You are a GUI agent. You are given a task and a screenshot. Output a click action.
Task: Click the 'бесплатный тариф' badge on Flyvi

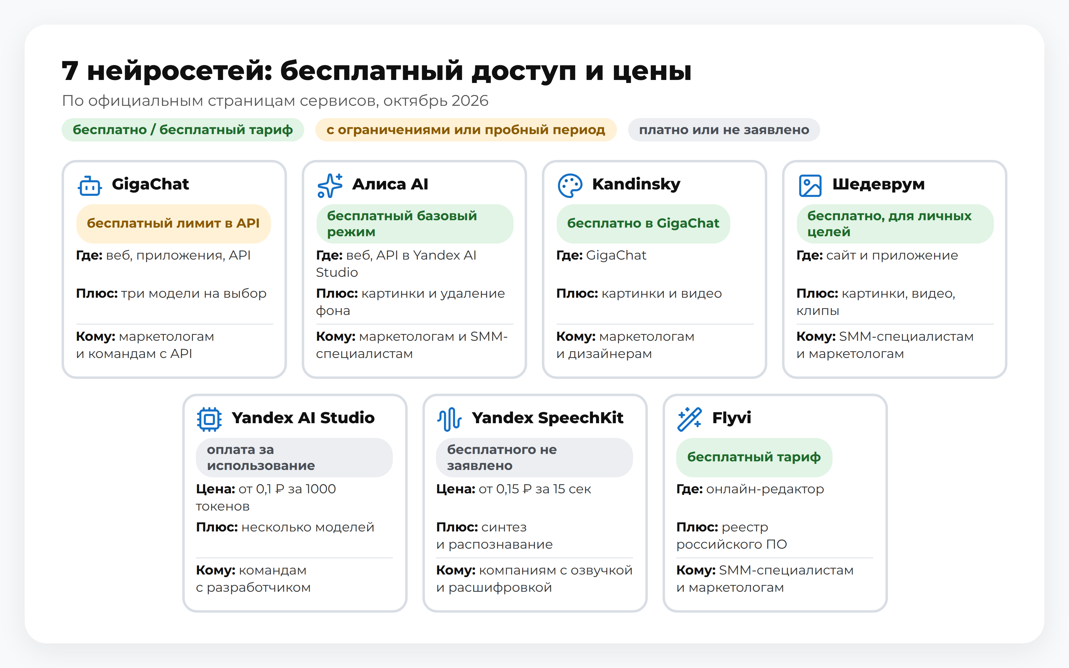tap(754, 457)
